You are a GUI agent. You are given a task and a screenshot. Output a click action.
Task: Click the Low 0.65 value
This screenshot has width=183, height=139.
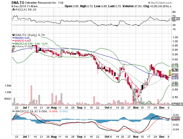(100, 6)
